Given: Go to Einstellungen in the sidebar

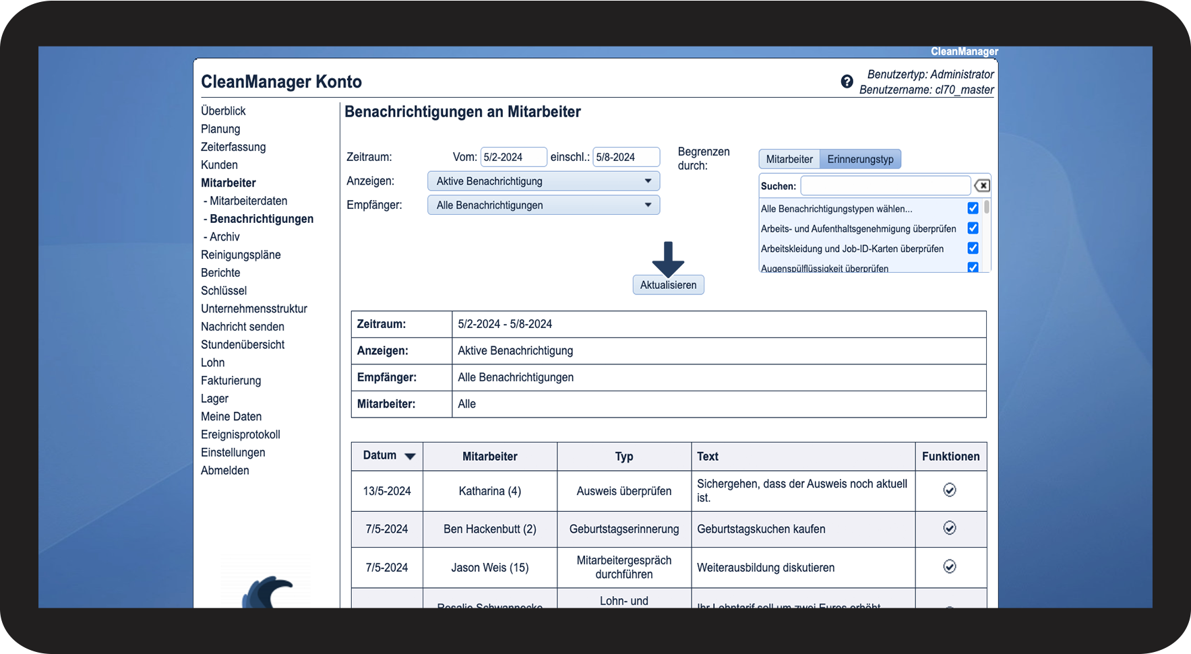Looking at the screenshot, I should point(233,453).
